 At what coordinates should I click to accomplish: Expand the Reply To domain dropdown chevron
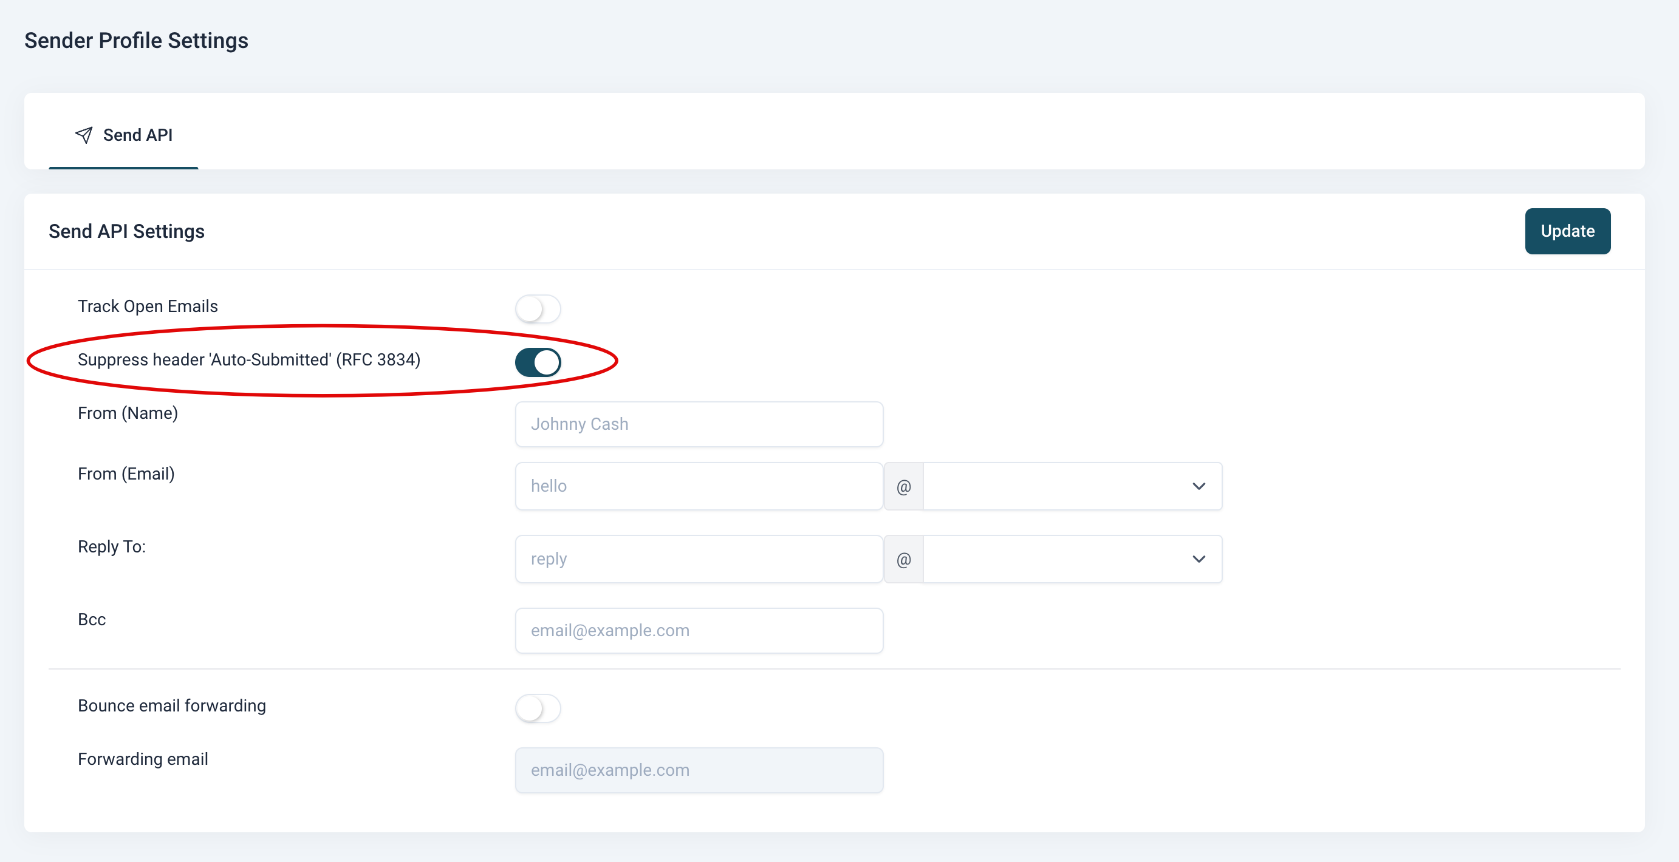1198,558
